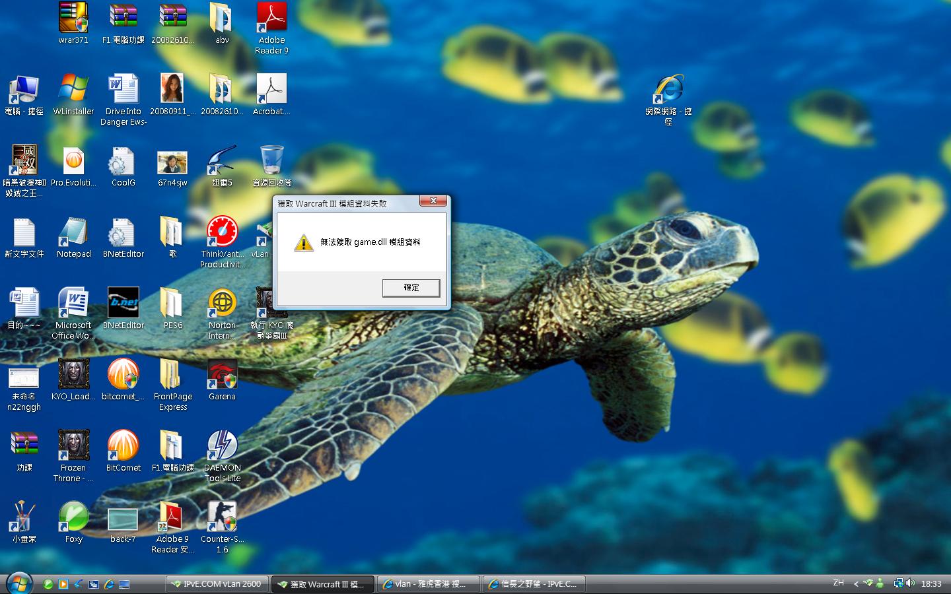Screen dimensions: 951x594
Task: Select the Adobe Reader 9 desktop icon
Action: (271, 19)
